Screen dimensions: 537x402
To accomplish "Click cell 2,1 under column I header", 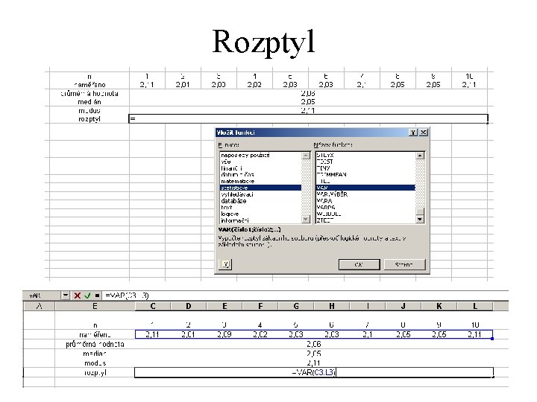I will (368, 334).
